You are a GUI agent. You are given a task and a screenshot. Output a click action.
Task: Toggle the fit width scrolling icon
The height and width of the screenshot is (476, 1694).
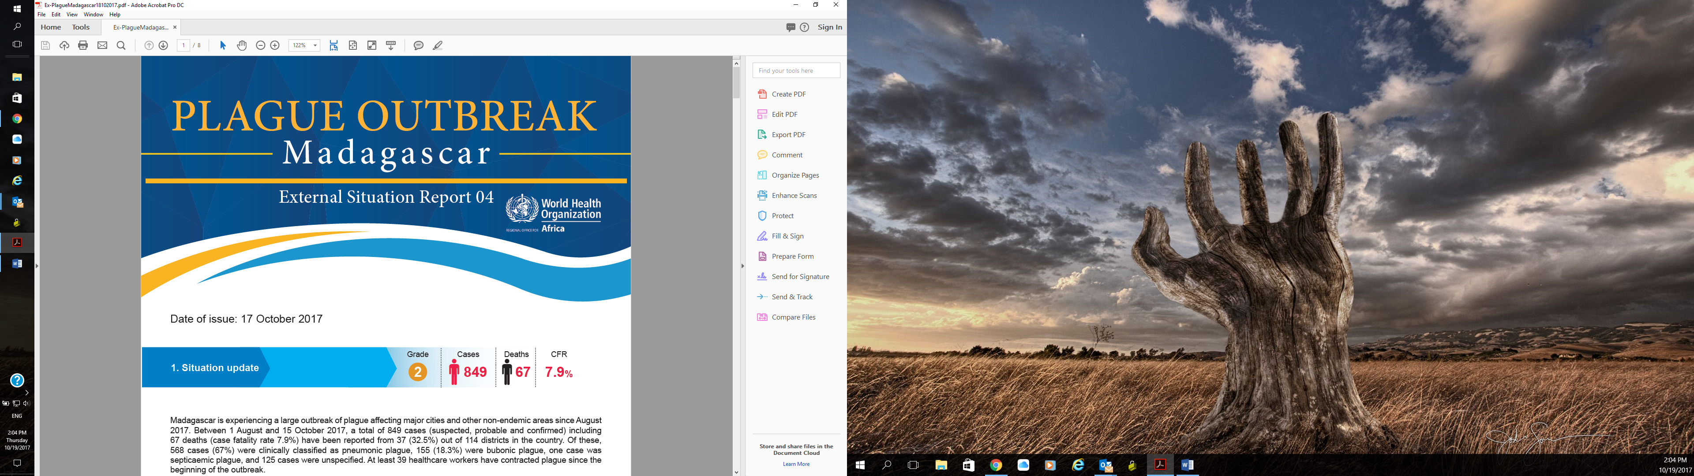[x=334, y=45]
